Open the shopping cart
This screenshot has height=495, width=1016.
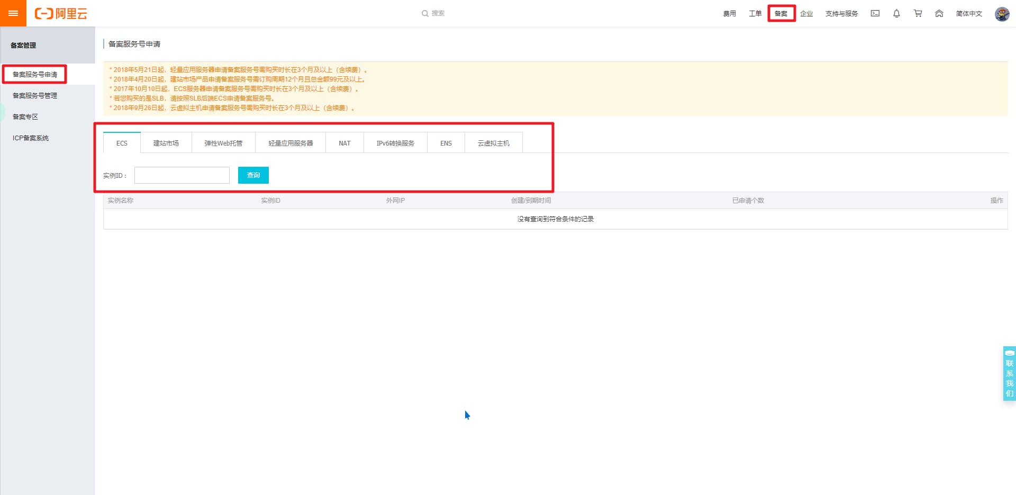point(918,13)
